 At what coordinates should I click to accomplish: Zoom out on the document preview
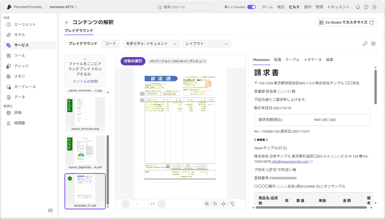pyautogui.click(x=215, y=204)
